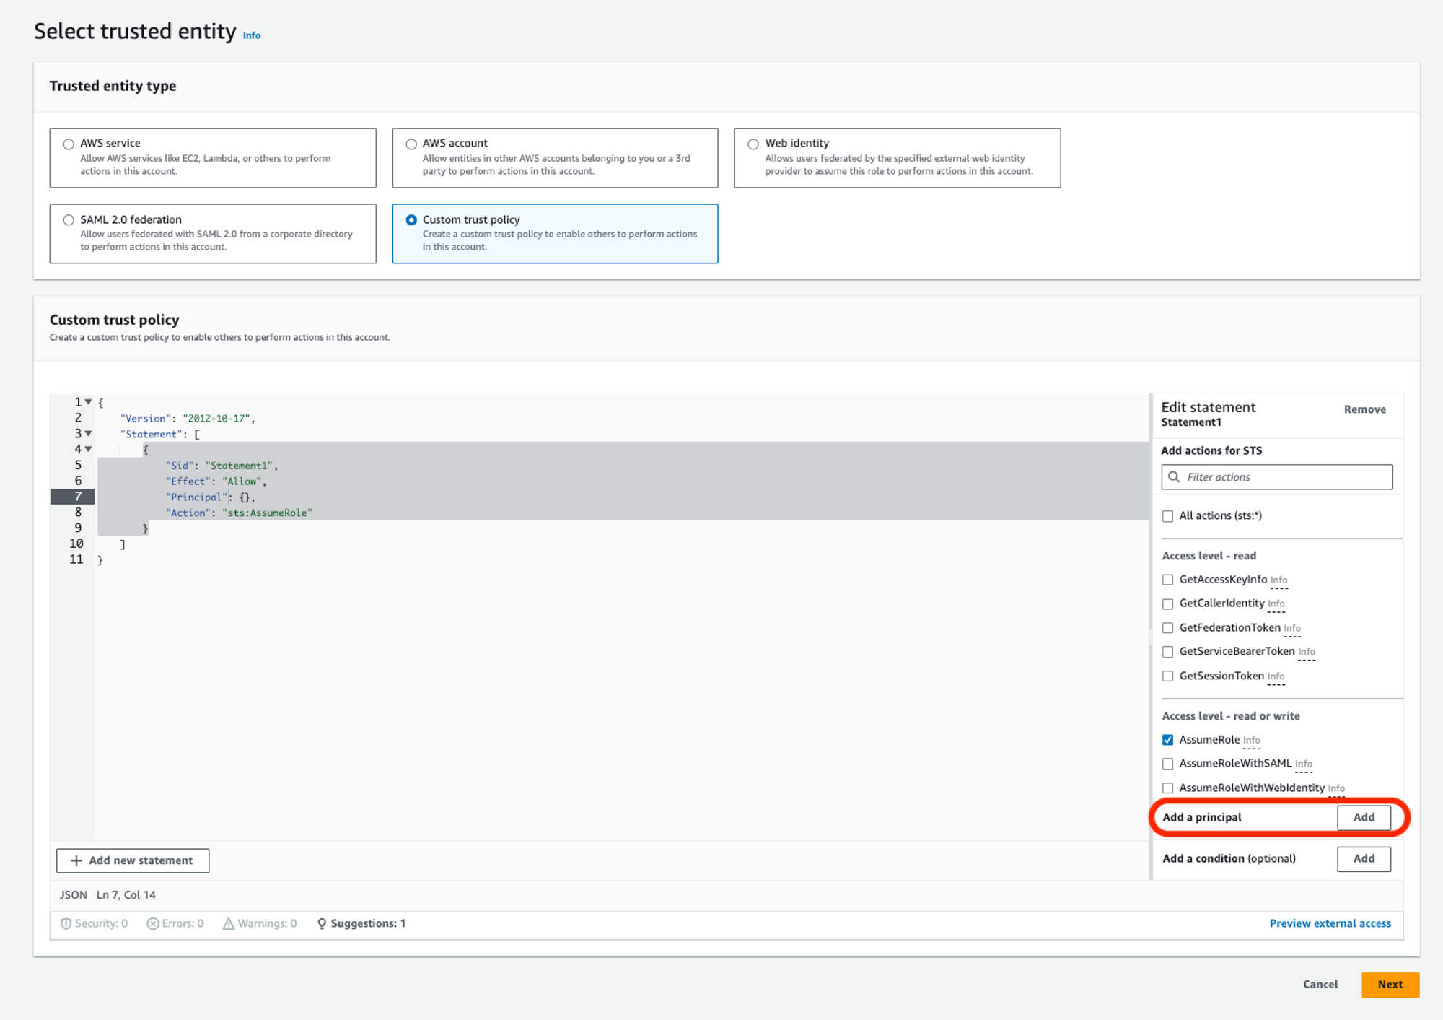The width and height of the screenshot is (1443, 1020).
Task: Open Info link next to GetAccessKeyInfo
Action: (1278, 580)
